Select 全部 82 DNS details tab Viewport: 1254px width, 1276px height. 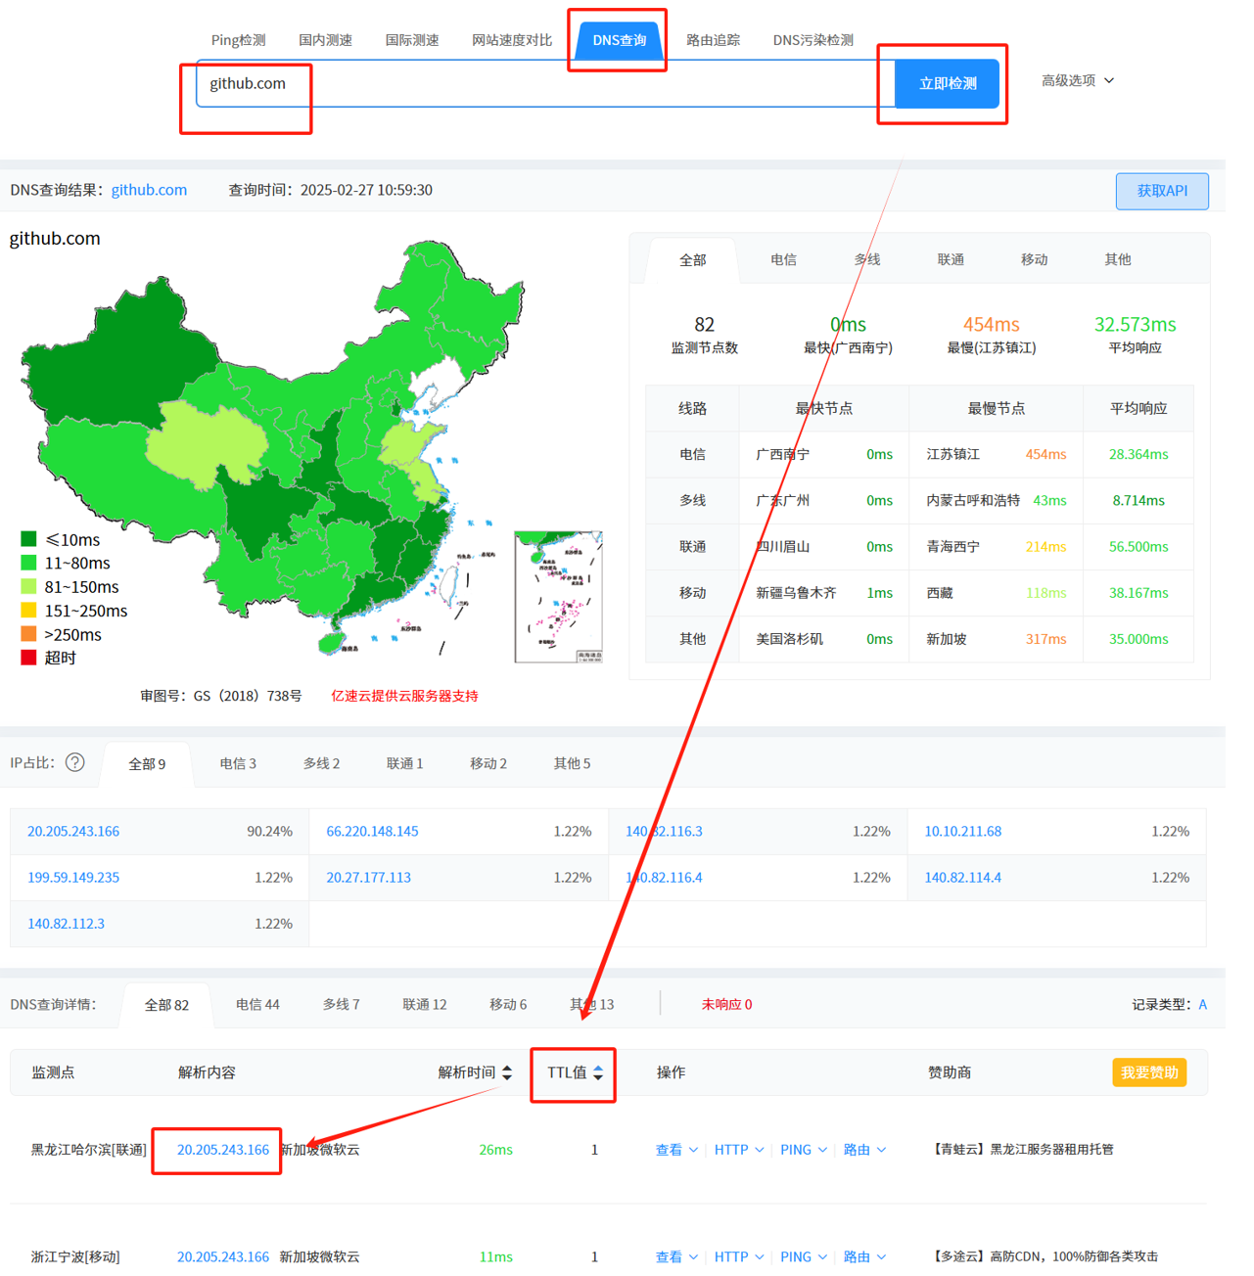(x=166, y=1005)
